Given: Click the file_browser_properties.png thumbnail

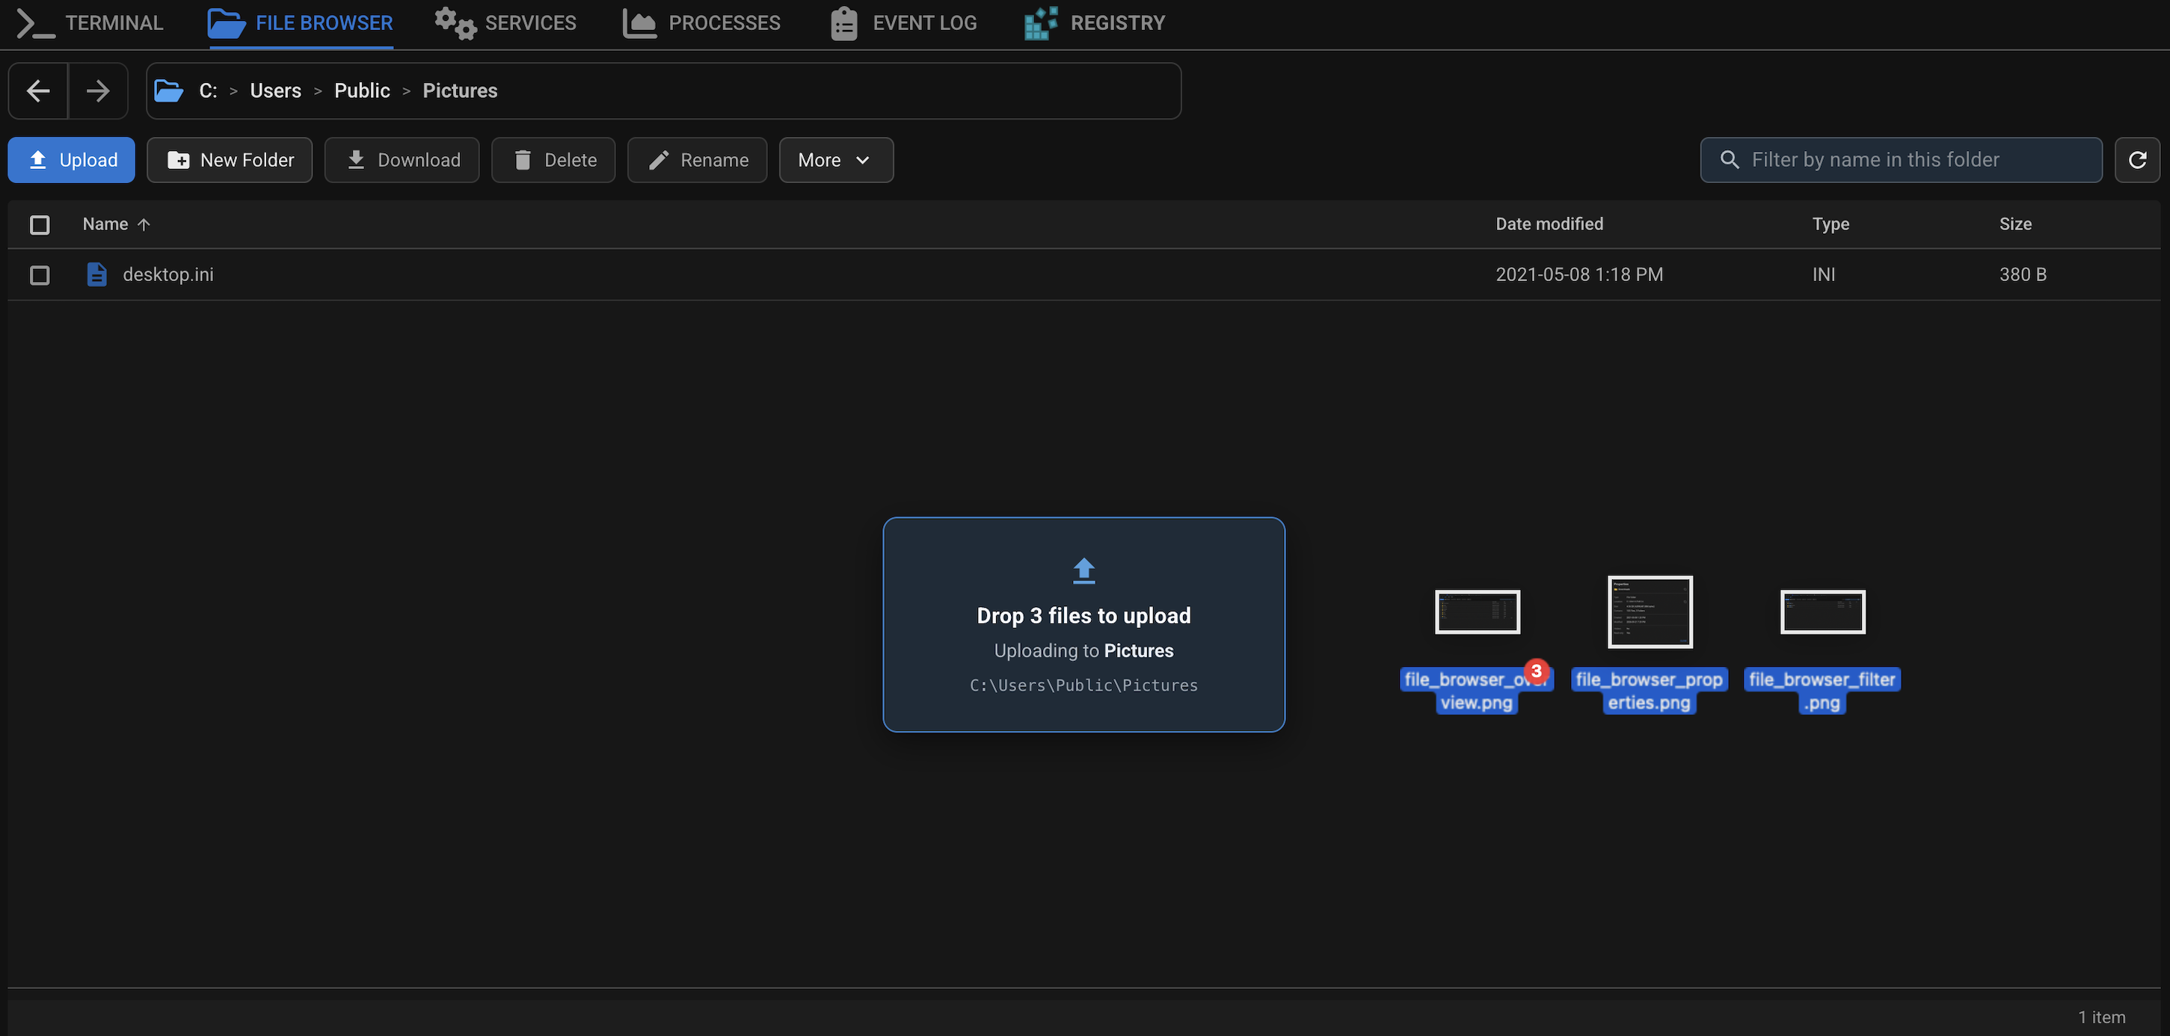Looking at the screenshot, I should (1650, 611).
